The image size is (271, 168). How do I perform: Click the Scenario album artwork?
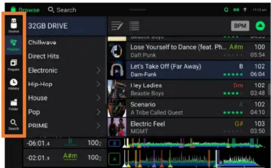tap(117, 108)
